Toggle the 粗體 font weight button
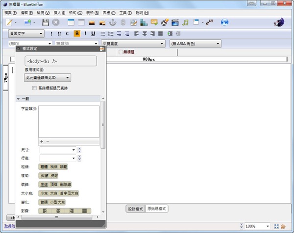This screenshot has height=233, width=294. tap(44, 166)
